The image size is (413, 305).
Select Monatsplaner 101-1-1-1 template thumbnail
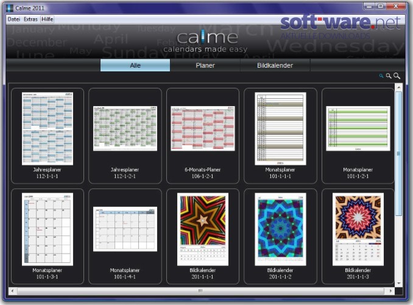[x=280, y=129]
